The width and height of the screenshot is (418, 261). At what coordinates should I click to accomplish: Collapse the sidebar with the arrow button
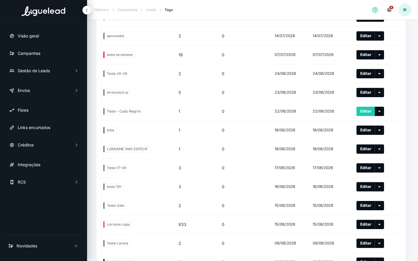coord(87,10)
